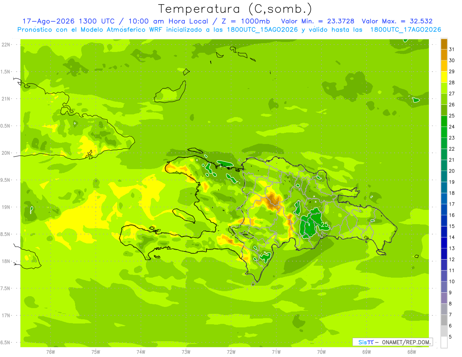The height and width of the screenshot is (357, 462).
Task: Click the '18N' latitude label
Action: point(6,261)
